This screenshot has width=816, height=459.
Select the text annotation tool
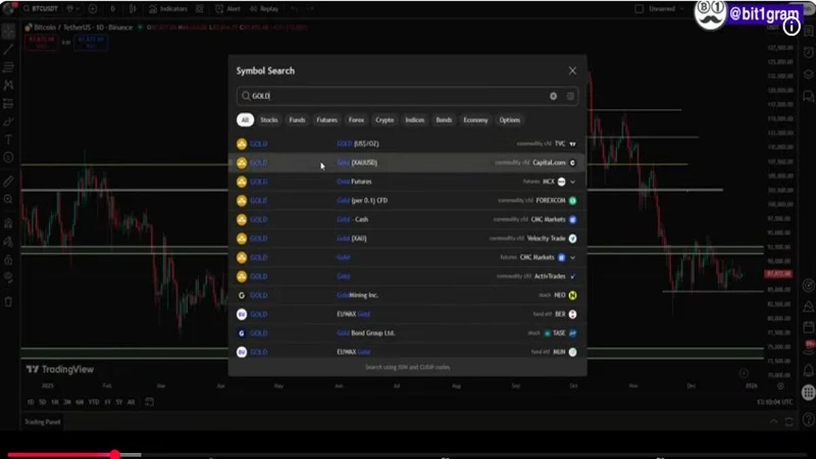point(8,139)
